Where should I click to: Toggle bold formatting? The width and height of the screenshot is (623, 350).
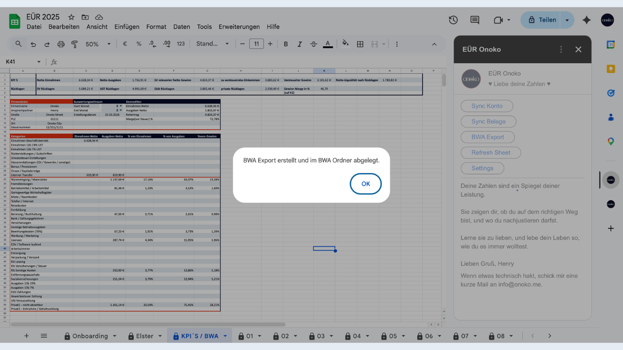click(286, 44)
